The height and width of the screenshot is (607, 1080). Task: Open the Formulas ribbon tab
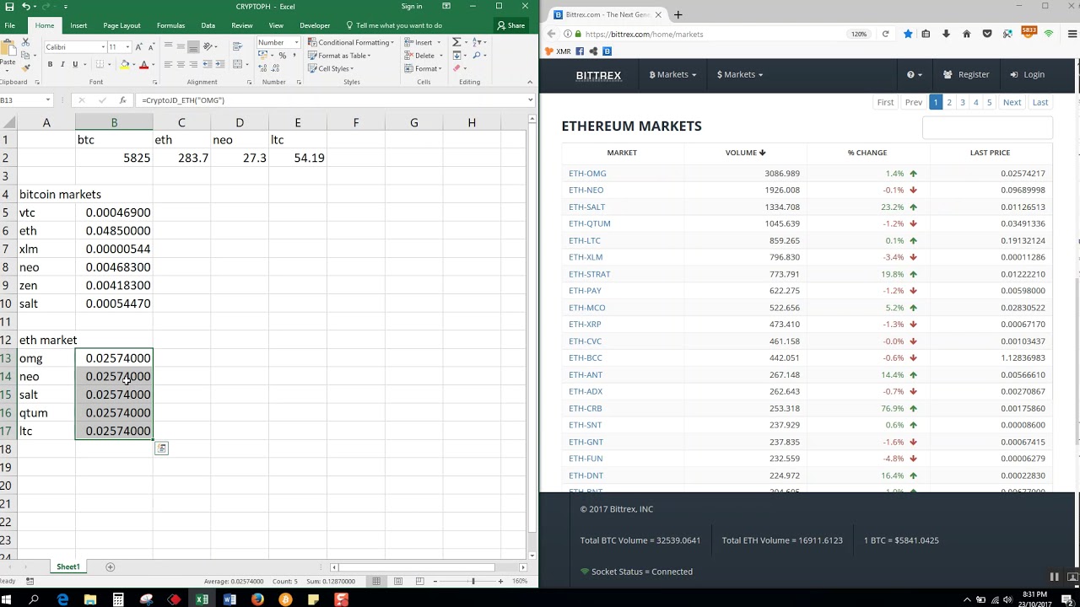click(x=170, y=25)
